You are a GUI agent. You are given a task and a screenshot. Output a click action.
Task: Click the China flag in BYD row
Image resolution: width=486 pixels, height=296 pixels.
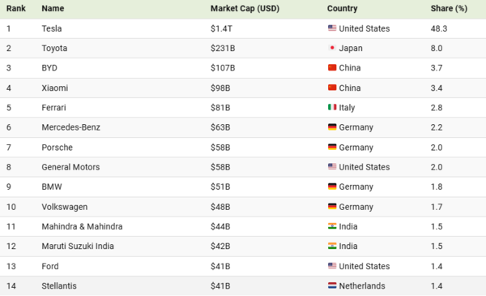[x=332, y=67]
